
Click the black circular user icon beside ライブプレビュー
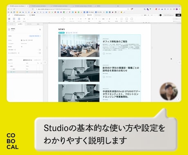pyautogui.click(x=161, y=15)
